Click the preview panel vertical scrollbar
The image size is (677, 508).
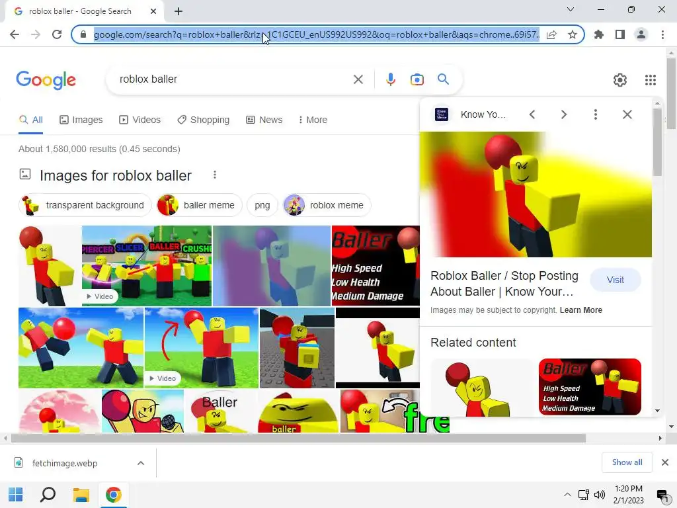(657, 143)
